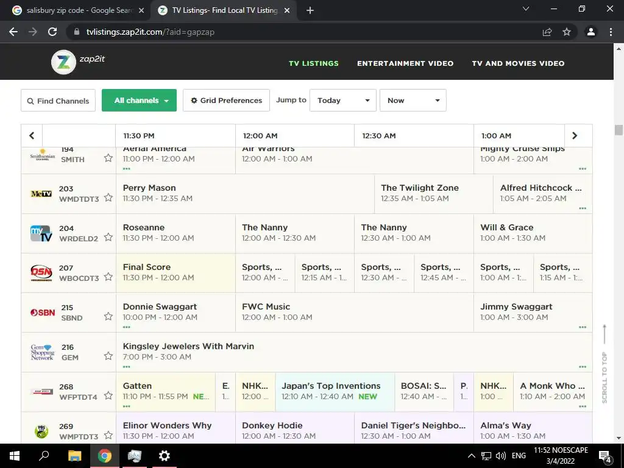Open Grid Preferences settings
Image resolution: width=624 pixels, height=468 pixels.
[x=227, y=101]
